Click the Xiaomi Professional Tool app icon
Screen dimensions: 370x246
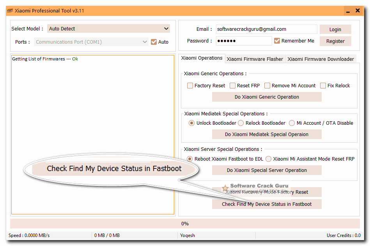click(10, 11)
